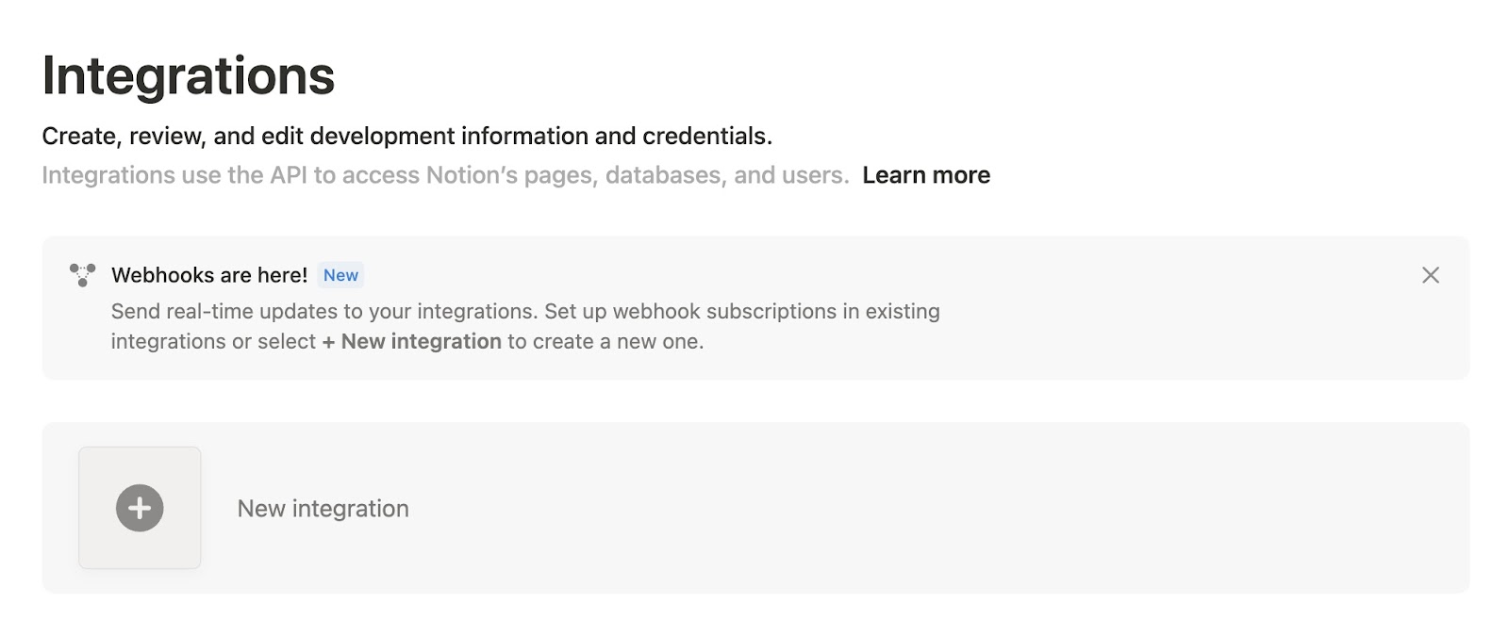Click the Webhooks are here! heading
1509x619 pixels.
[209, 275]
